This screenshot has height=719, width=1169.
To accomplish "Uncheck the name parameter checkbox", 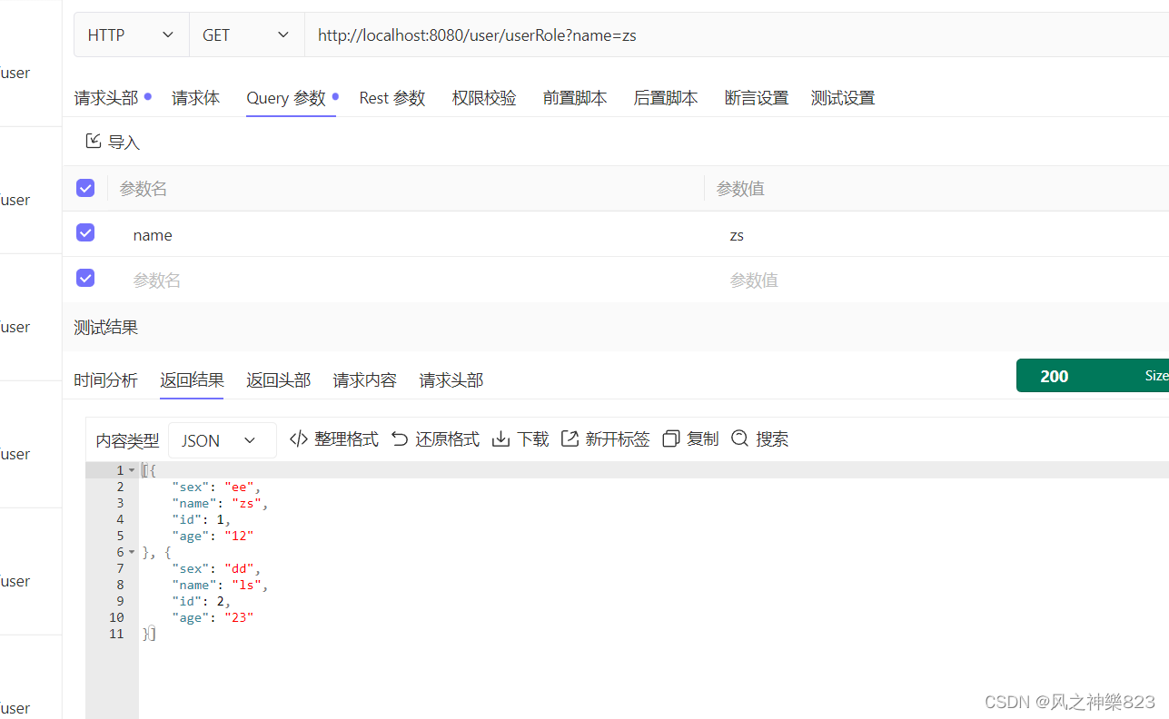I will click(84, 232).
